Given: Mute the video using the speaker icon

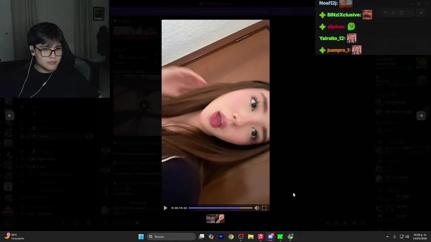Looking at the screenshot, I should click(257, 208).
